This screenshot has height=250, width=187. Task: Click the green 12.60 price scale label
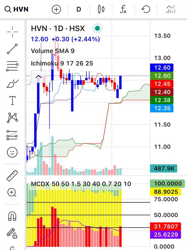pos(162,76)
